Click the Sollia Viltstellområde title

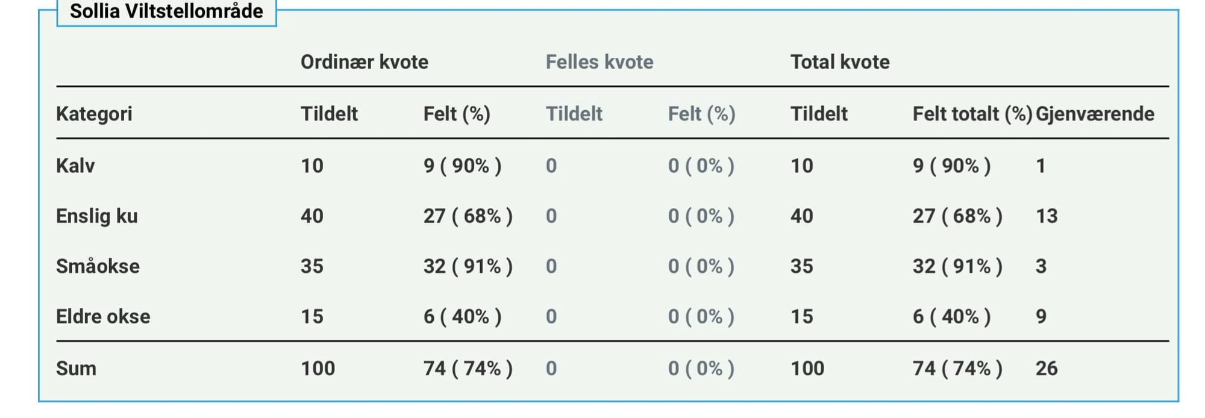[x=166, y=11]
